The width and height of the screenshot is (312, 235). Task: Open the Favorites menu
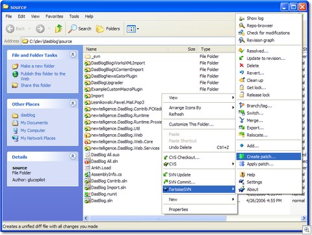tap(54, 16)
